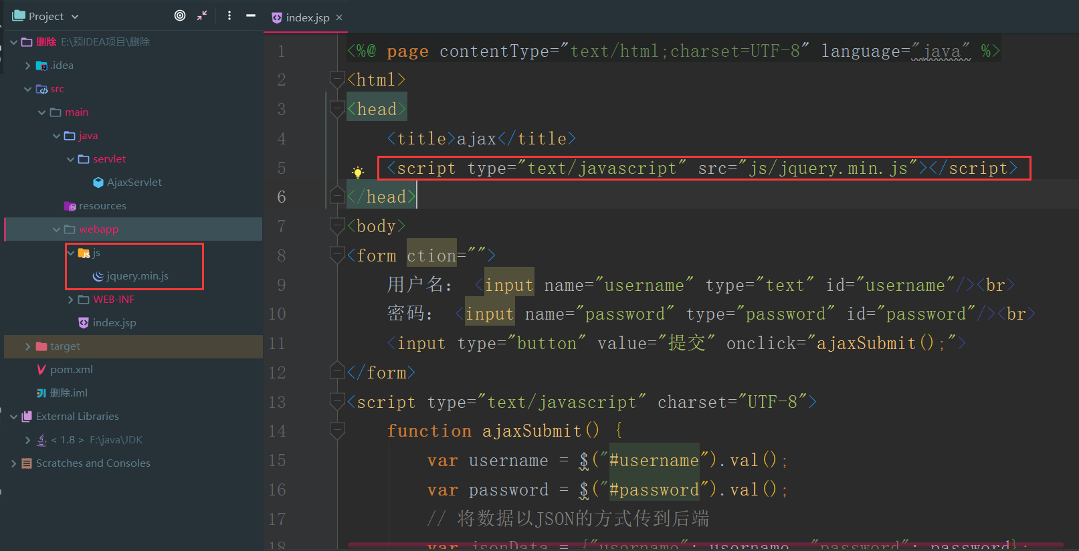Collapse the servlet package chevron
Viewport: 1079px width, 551px height.
70,159
